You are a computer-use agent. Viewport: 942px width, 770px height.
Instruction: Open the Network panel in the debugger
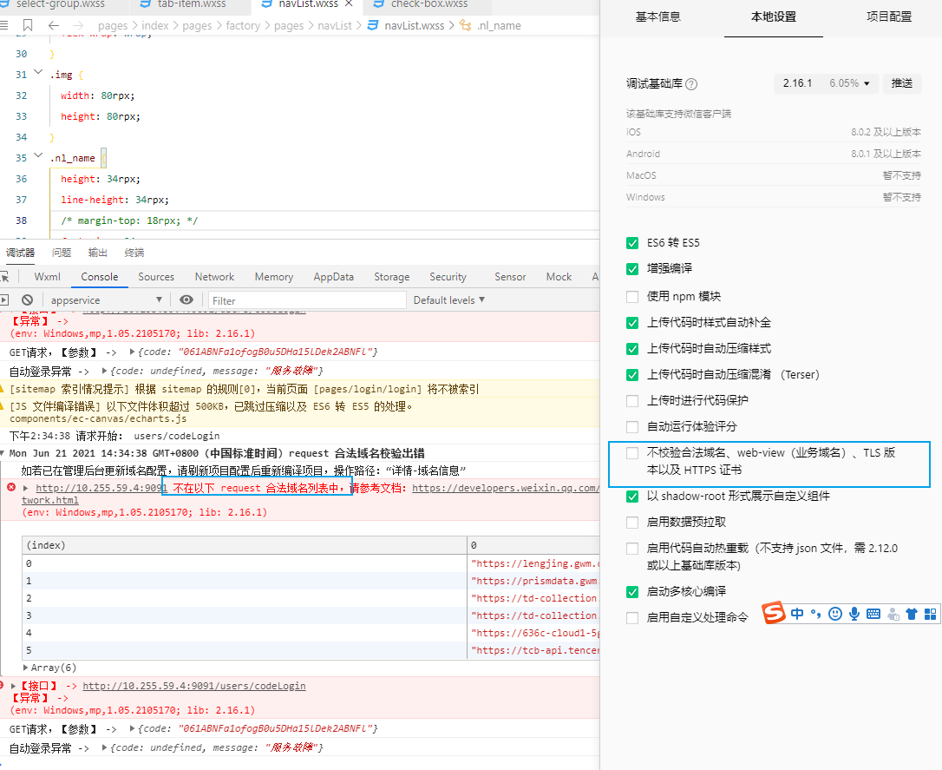214,276
